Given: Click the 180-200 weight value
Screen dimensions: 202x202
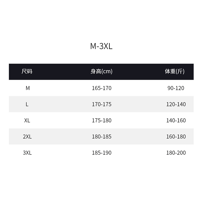Looking at the screenshot, I should click(176, 153).
